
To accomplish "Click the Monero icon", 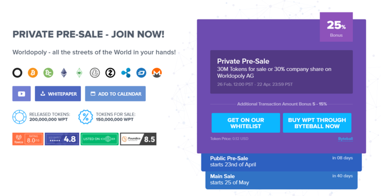I will [157, 73].
